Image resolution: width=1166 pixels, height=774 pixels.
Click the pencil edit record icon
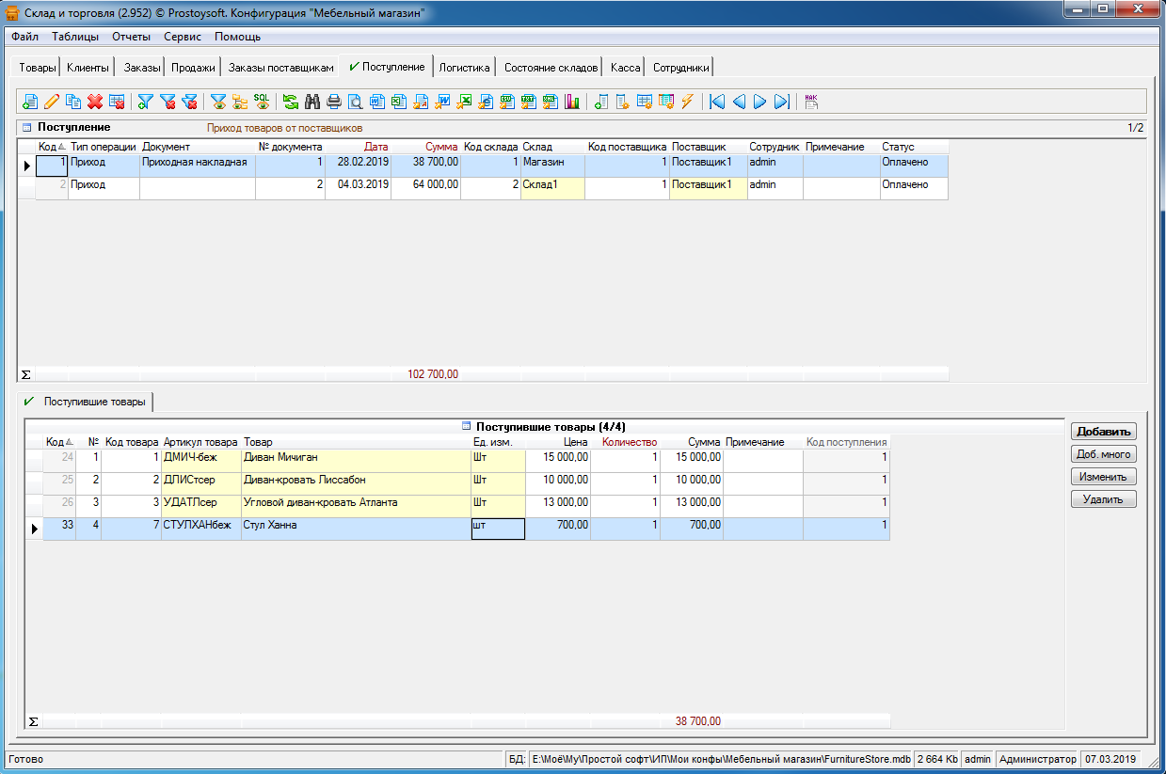coord(52,102)
